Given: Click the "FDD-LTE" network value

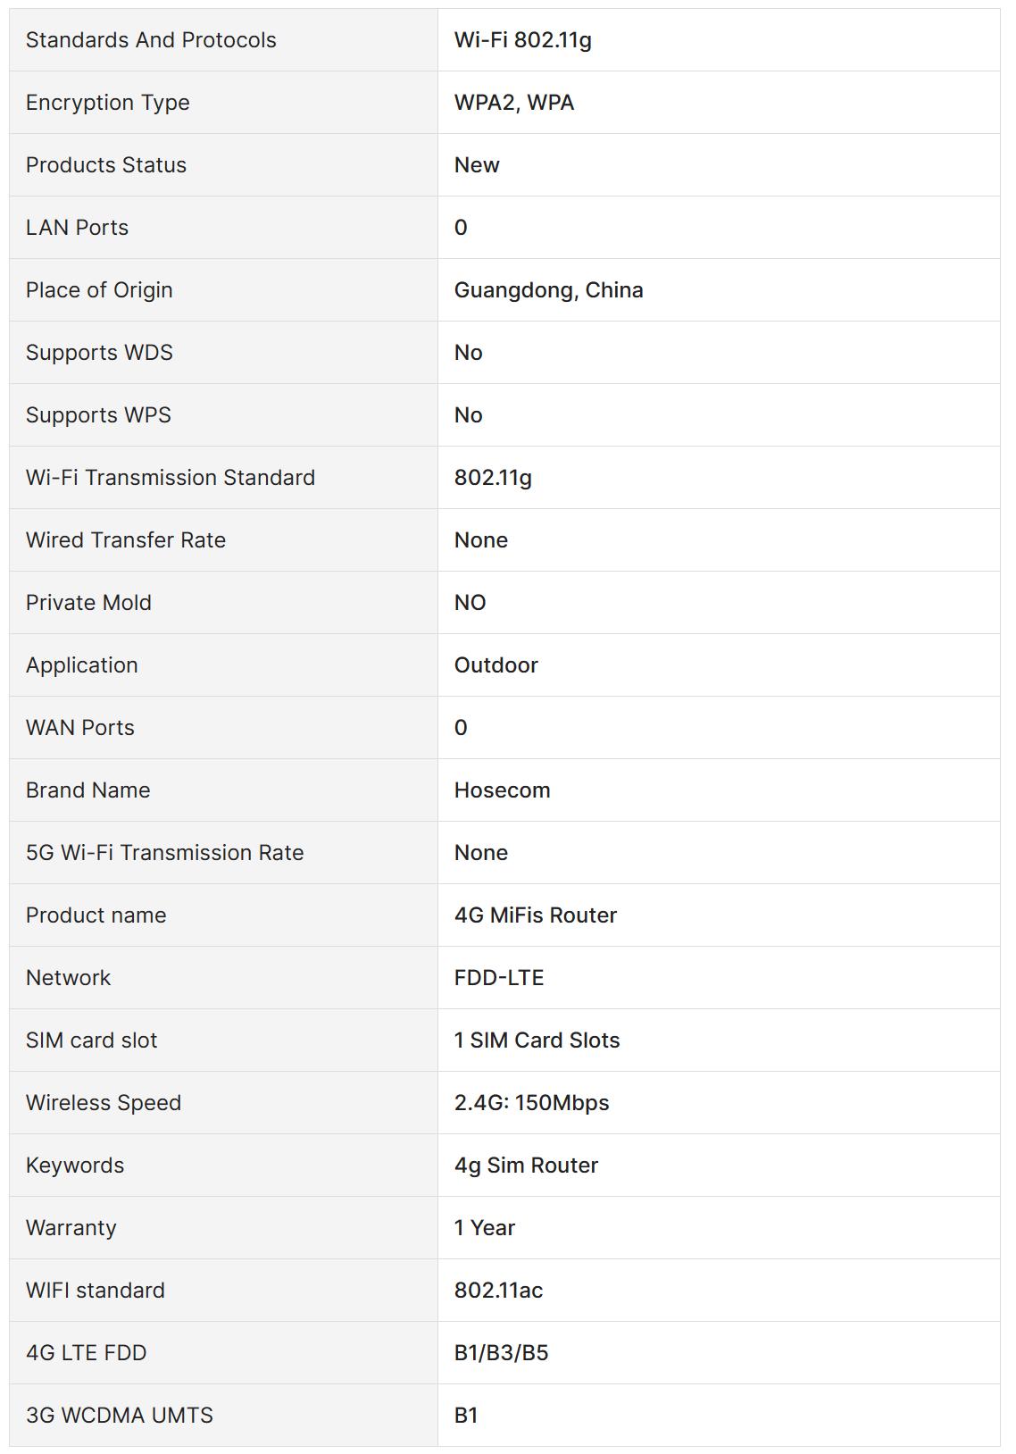Looking at the screenshot, I should 498,978.
